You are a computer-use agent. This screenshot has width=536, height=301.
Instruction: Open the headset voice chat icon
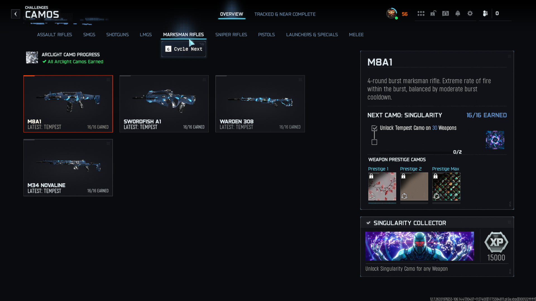[x=445, y=13]
